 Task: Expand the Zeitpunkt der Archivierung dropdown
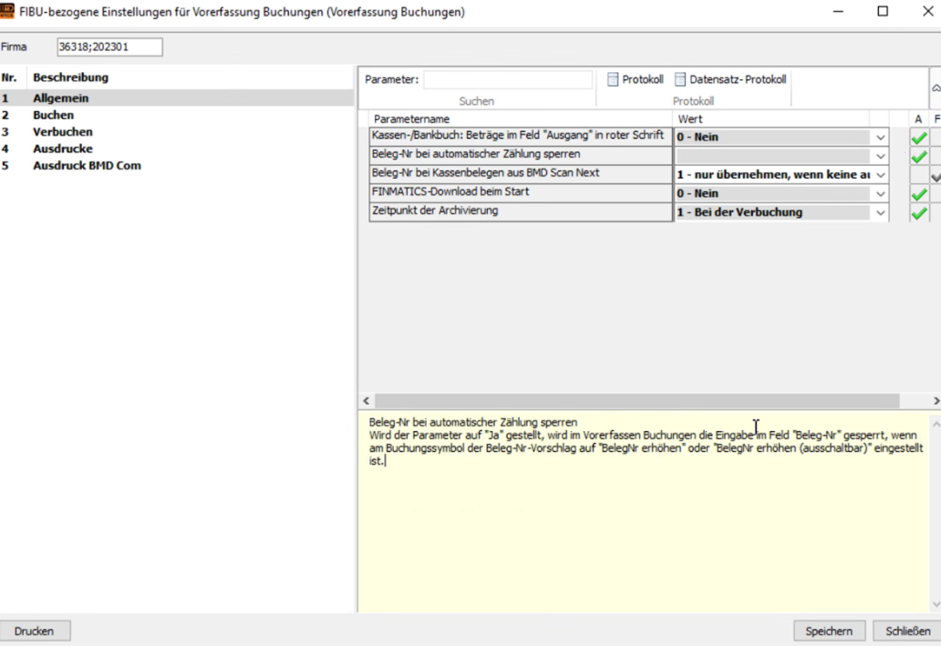coord(880,212)
